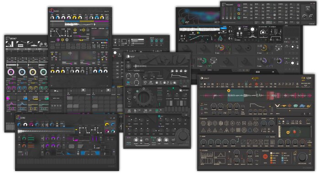The height and width of the screenshot is (176, 320).
Task: Click the teal highlighted region of the pink waveform
Action: pyautogui.click(x=236, y=96)
